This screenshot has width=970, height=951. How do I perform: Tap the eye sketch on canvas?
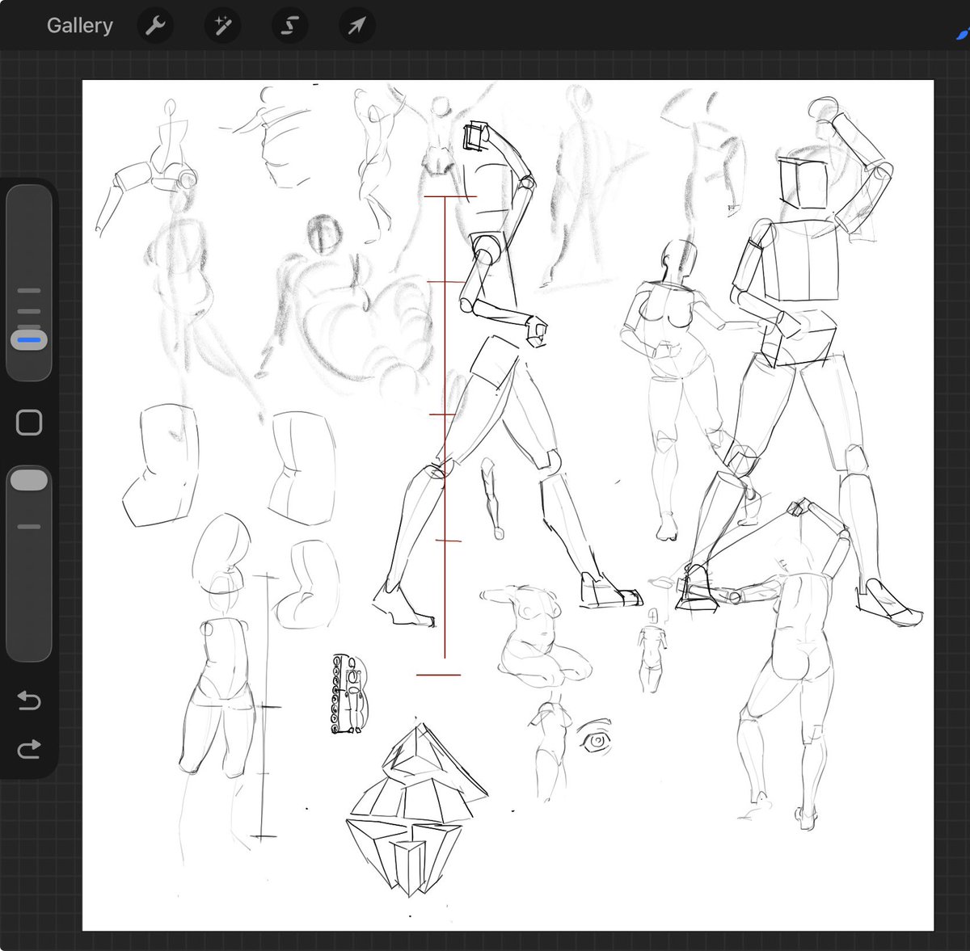(595, 738)
